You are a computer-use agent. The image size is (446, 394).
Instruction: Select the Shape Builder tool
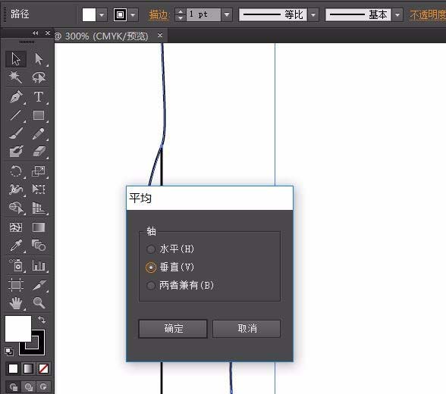point(16,208)
